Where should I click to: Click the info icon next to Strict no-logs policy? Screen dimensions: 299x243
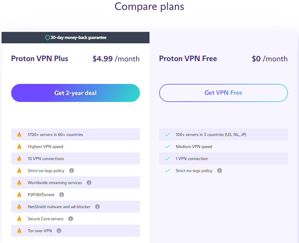click(x=71, y=171)
